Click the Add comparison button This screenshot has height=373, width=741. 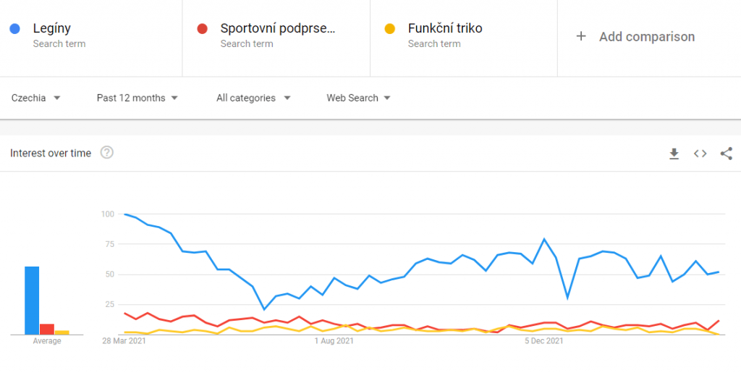(x=646, y=37)
